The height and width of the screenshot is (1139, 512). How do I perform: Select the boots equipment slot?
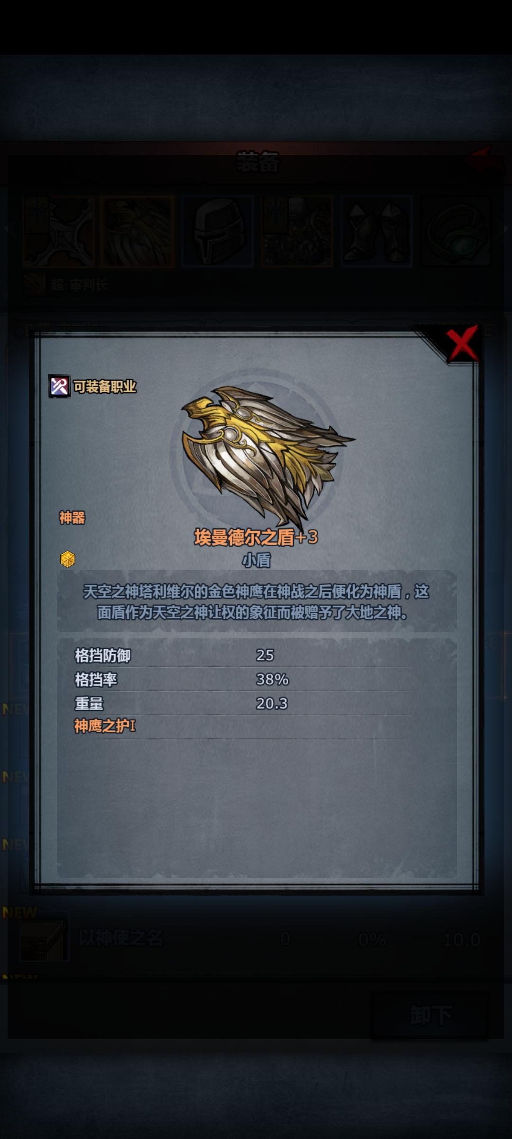pyautogui.click(x=376, y=232)
